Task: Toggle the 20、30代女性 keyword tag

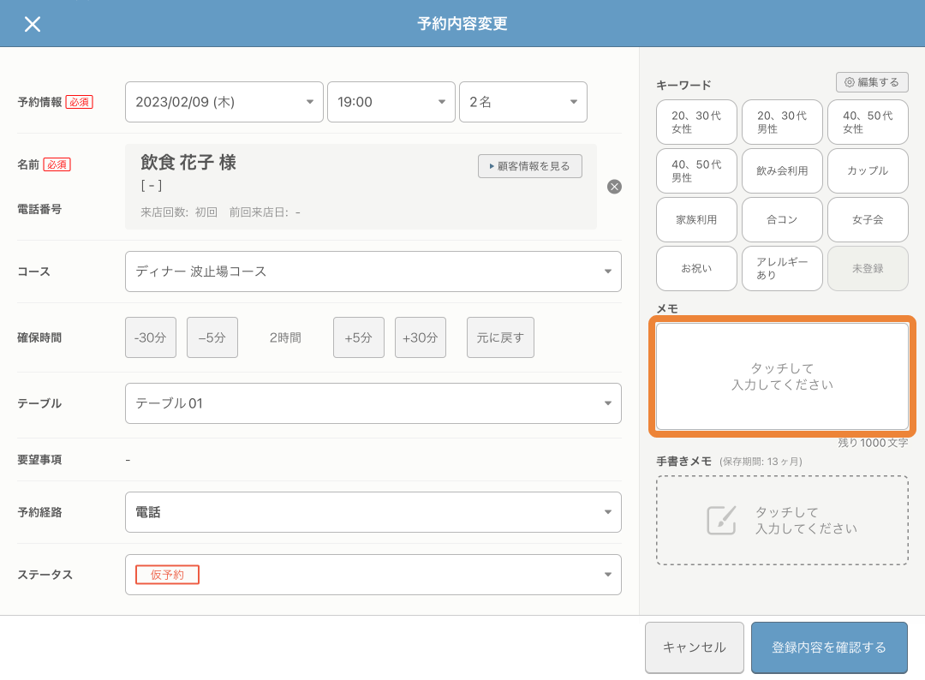Action: pos(695,122)
